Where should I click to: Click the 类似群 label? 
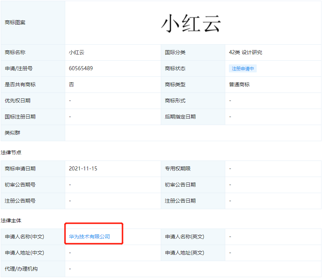click(x=12, y=133)
